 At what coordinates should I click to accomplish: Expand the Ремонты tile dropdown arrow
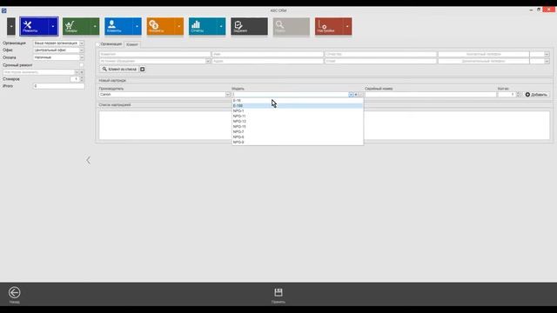point(53,26)
